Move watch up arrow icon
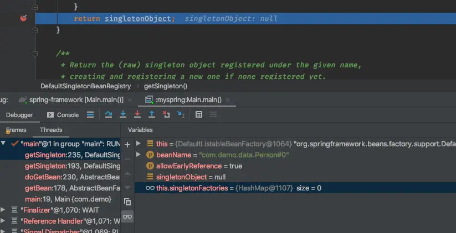This screenshot has height=233, width=456. click(x=127, y=173)
